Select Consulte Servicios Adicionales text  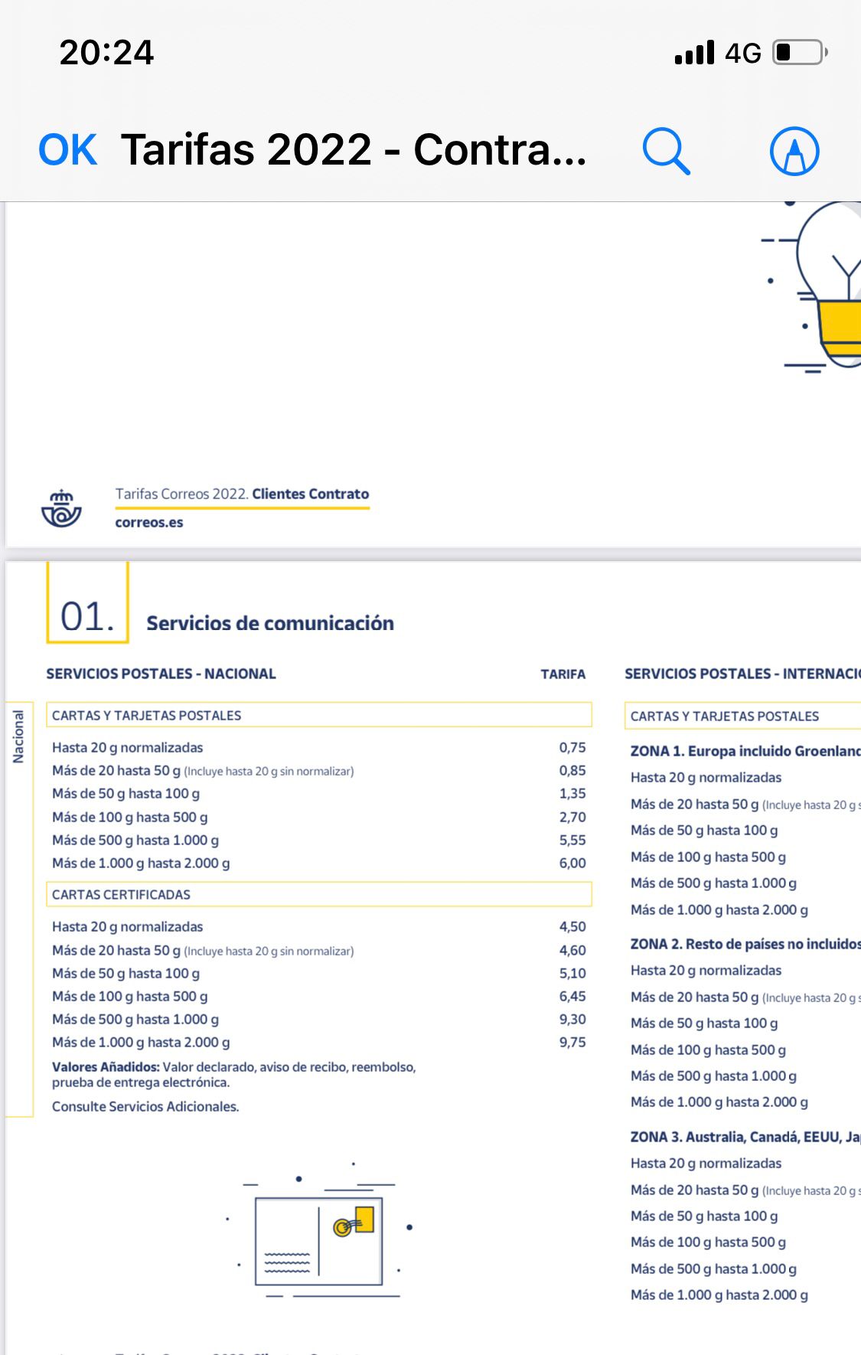click(145, 1107)
